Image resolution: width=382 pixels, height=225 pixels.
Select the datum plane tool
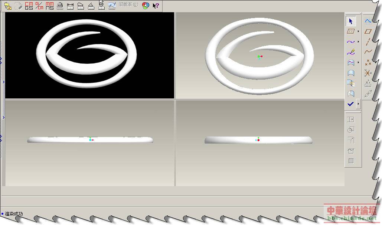(368, 31)
